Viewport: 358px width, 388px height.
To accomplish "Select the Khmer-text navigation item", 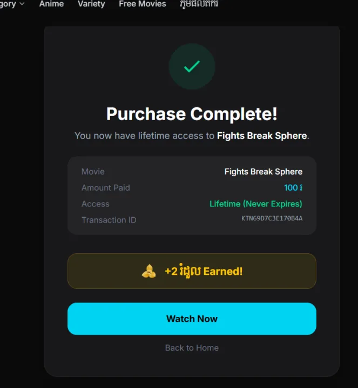I will pyautogui.click(x=199, y=4).
